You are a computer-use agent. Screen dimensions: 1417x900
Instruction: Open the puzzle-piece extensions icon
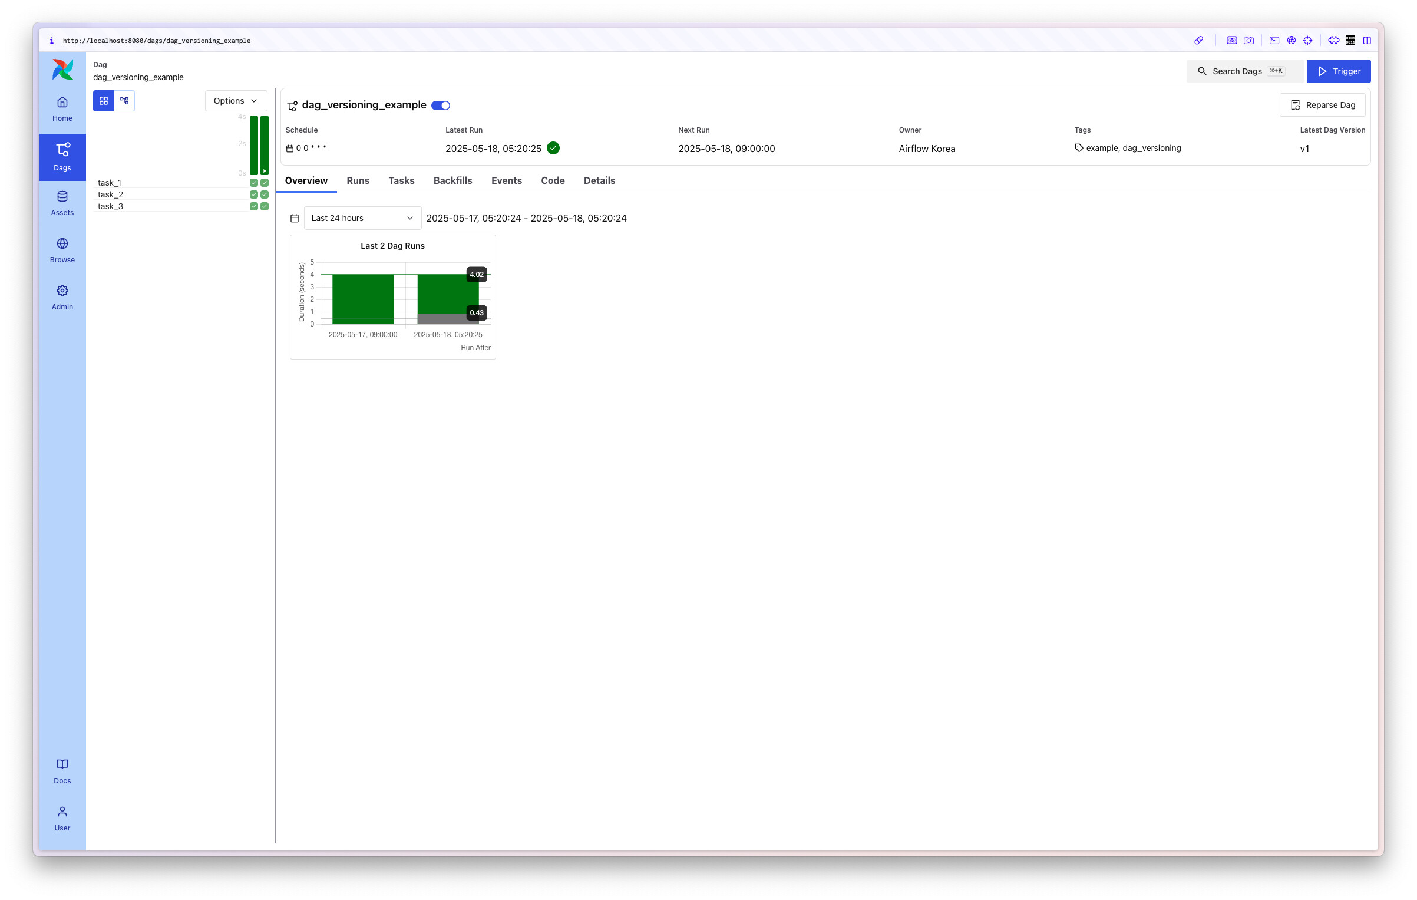click(1334, 41)
